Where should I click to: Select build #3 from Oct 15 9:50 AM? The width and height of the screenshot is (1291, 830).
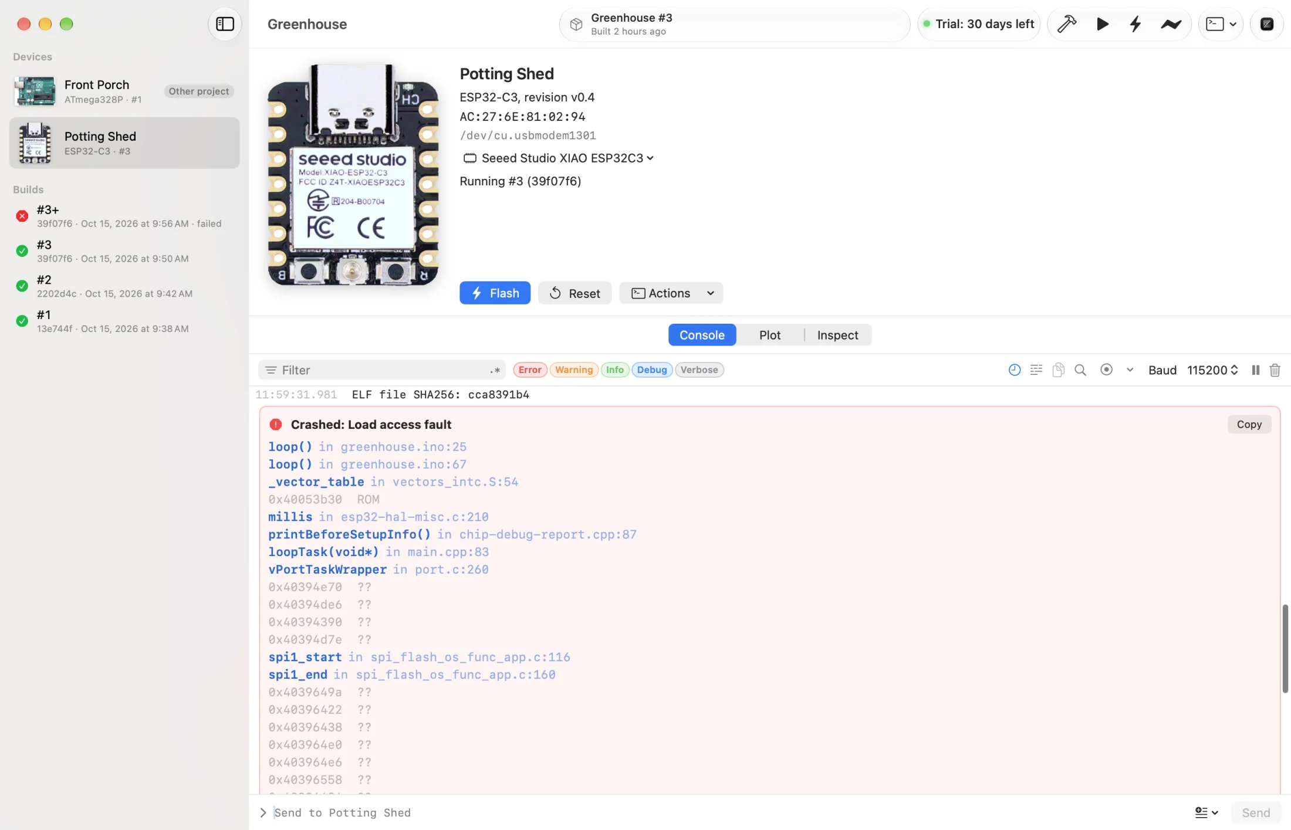(x=124, y=250)
